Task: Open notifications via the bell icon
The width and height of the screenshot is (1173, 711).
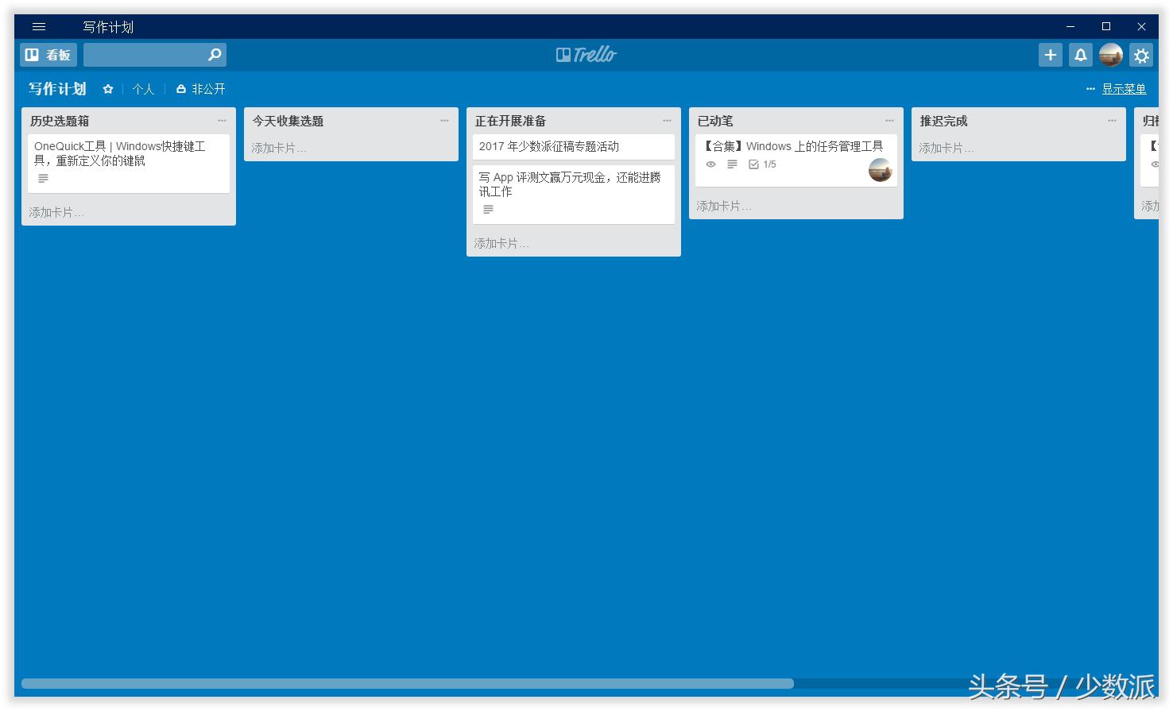Action: click(1080, 55)
